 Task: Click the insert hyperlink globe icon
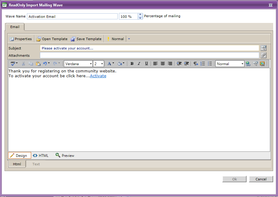click(x=248, y=64)
